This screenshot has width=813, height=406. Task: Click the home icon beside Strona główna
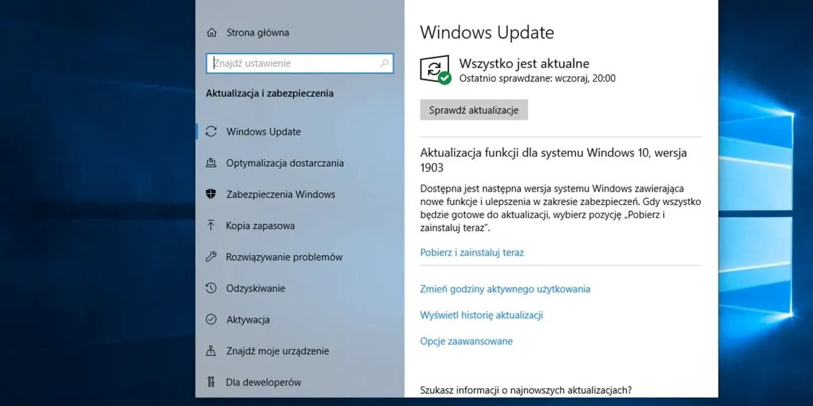(x=212, y=32)
